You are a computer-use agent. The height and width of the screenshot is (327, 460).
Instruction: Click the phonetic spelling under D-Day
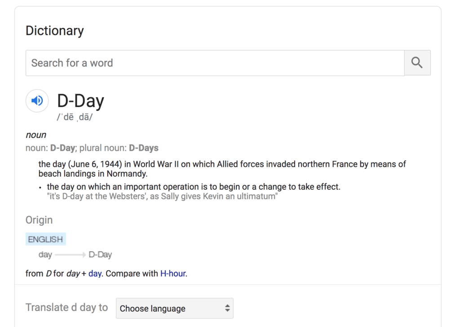75,117
